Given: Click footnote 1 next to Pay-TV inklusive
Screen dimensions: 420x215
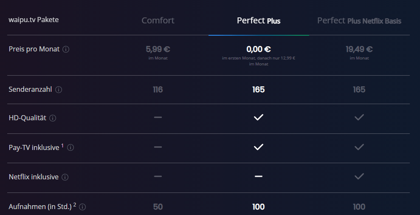Looking at the screenshot, I should point(62,146).
